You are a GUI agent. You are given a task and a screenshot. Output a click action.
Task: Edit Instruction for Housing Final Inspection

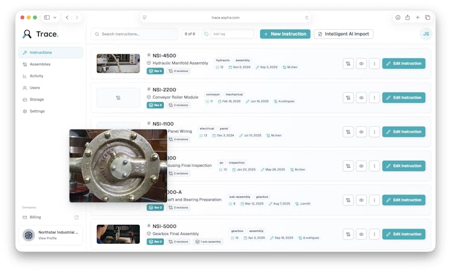click(403, 166)
